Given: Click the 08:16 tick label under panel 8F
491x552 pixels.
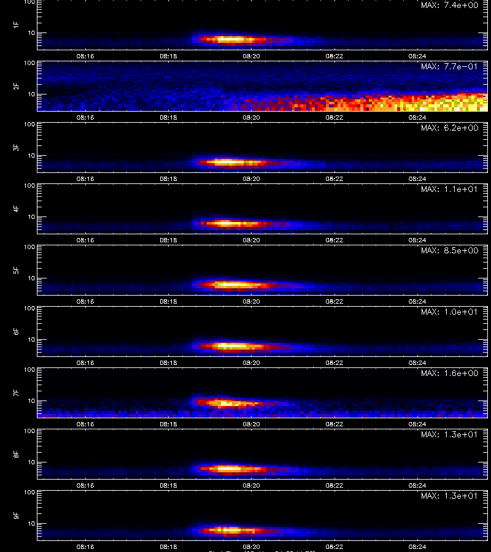Looking at the screenshot, I should click(x=85, y=486).
